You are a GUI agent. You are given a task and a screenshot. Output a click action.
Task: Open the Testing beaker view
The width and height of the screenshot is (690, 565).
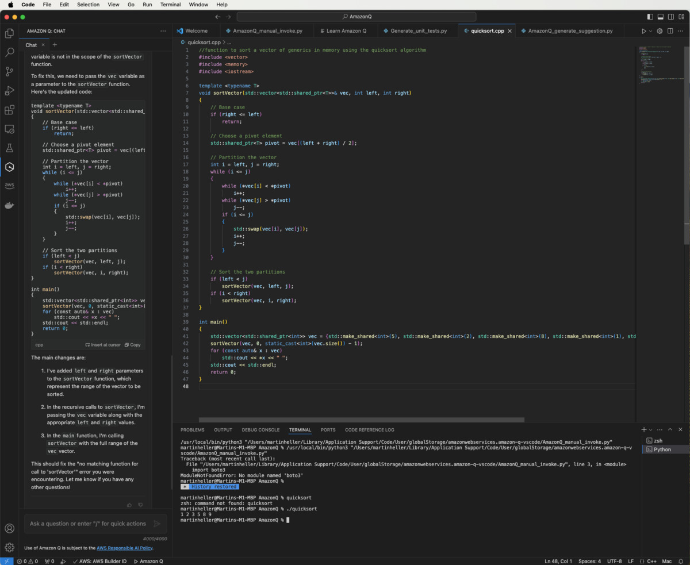(x=9, y=148)
